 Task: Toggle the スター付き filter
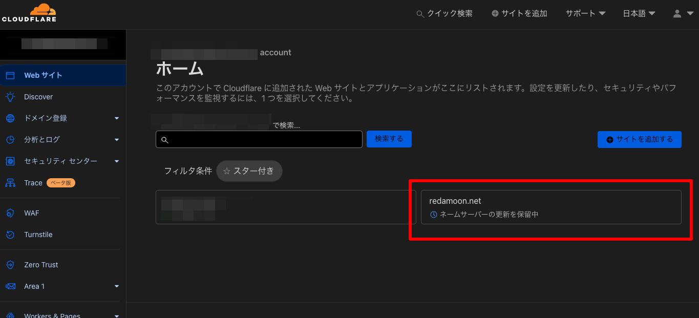249,171
